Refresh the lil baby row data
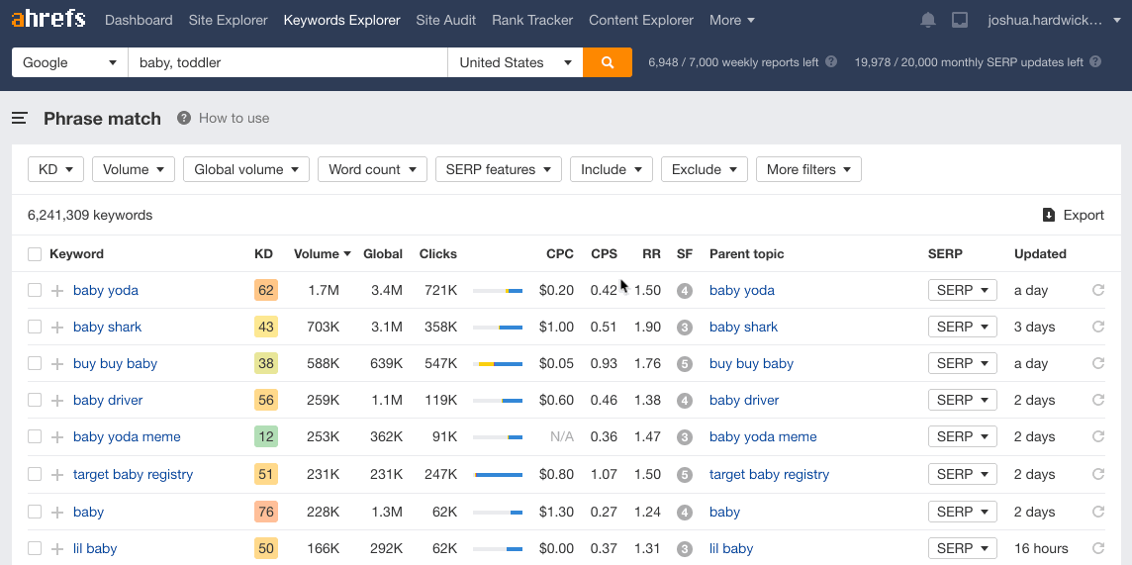Viewport: 1132px width, 565px height. [1097, 548]
